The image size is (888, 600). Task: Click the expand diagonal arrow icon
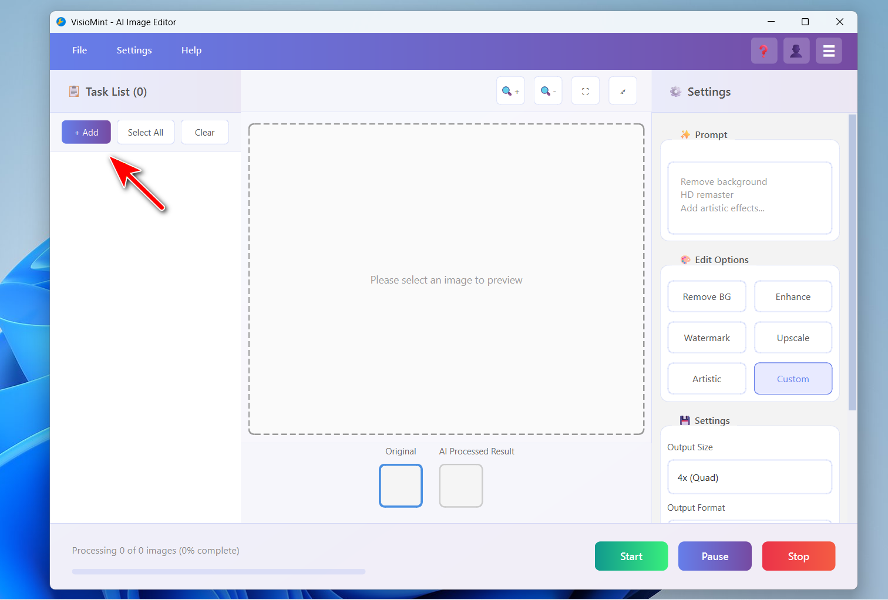(x=623, y=91)
